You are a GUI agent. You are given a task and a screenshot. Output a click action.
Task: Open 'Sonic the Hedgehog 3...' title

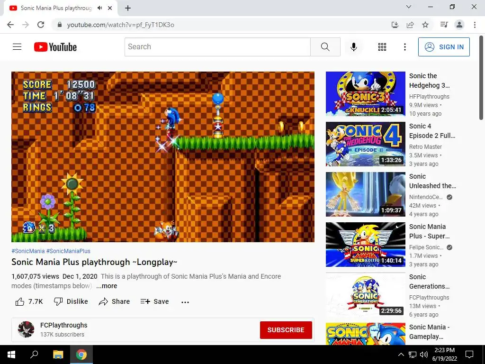(x=429, y=81)
